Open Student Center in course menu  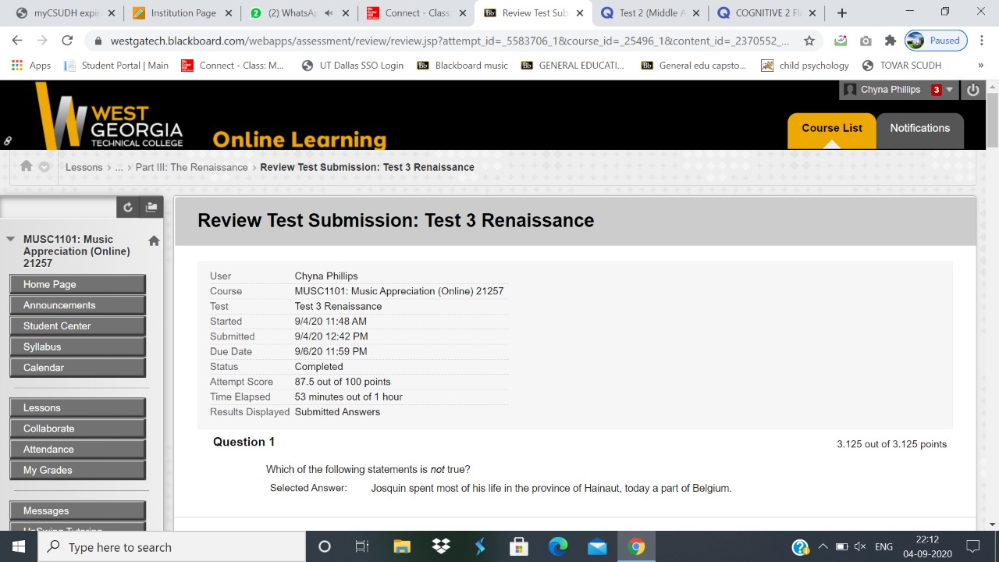click(x=78, y=326)
